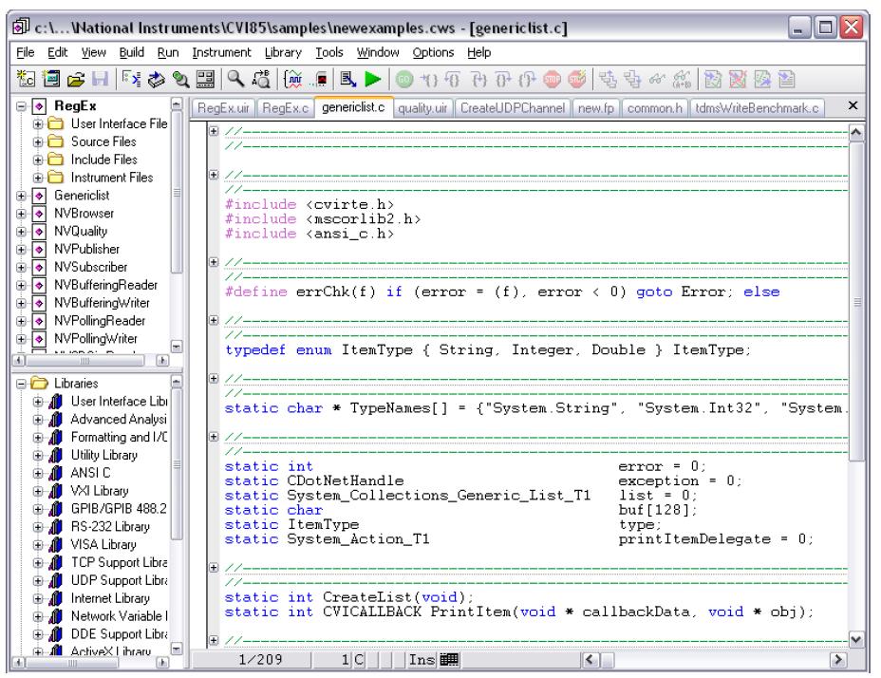Expand the User Interface Files folder
Image resolution: width=881 pixels, height=678 pixels.
[38, 123]
